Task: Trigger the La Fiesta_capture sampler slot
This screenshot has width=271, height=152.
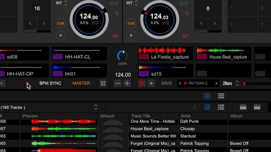Action: [166, 54]
